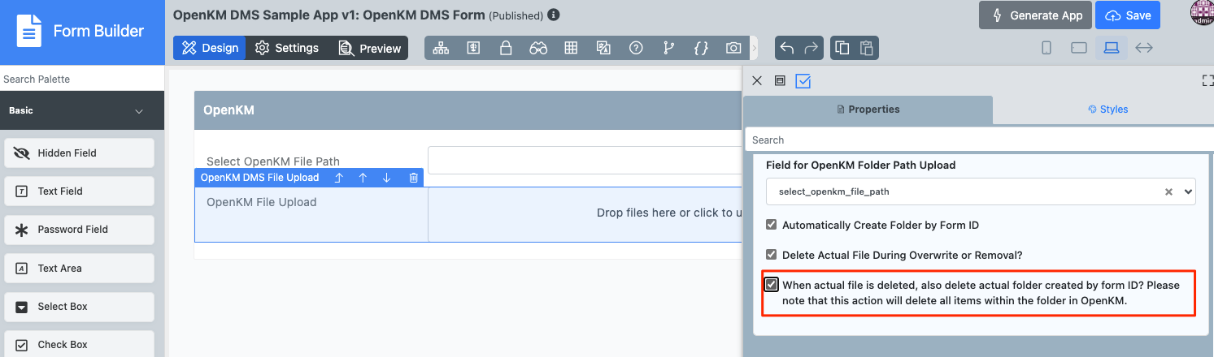Undo the last change
This screenshot has height=357, width=1214.
coord(787,48)
